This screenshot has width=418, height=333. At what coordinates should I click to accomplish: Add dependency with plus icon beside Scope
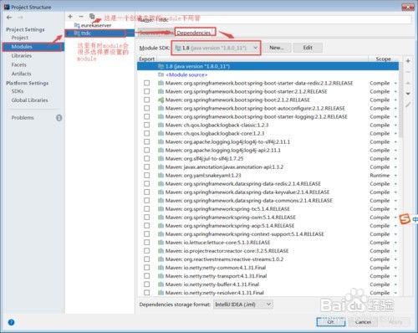pyautogui.click(x=408, y=61)
